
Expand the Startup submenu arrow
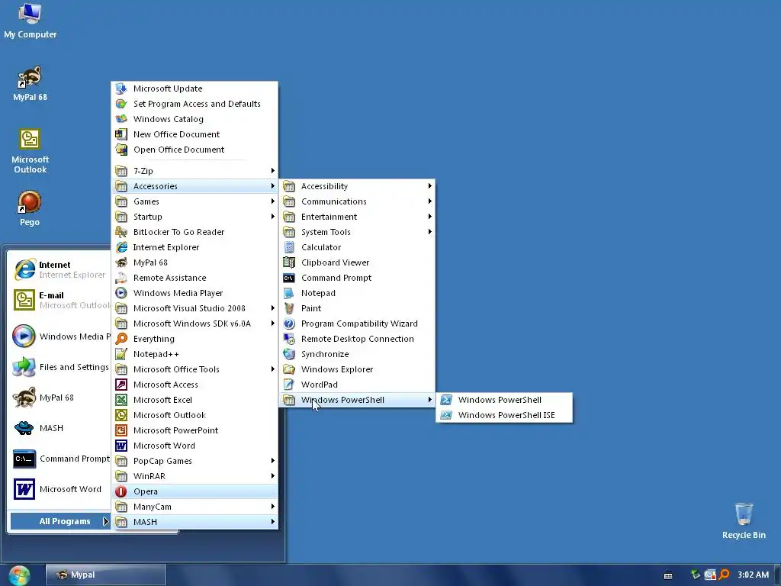[x=273, y=217]
